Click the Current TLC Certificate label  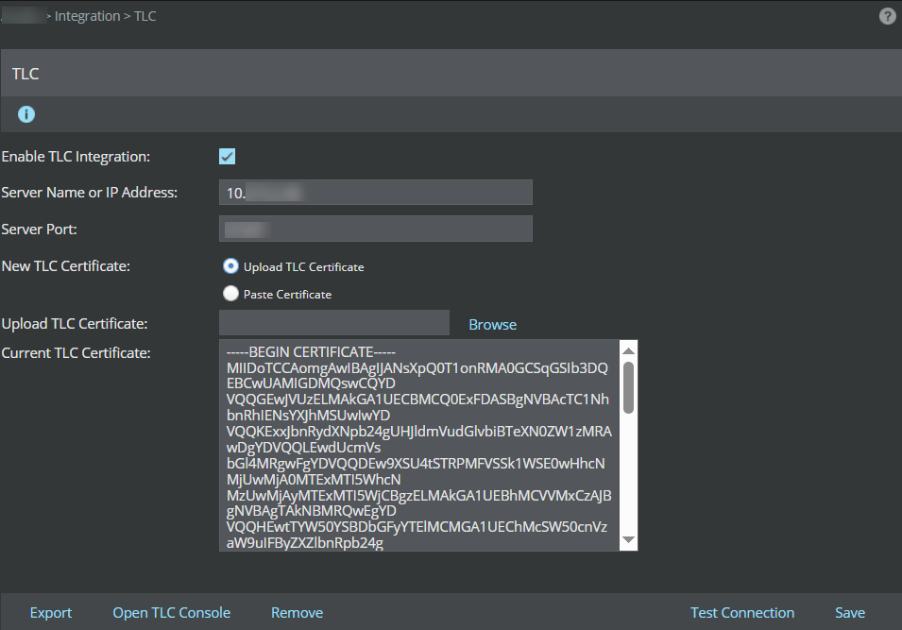tap(76, 352)
